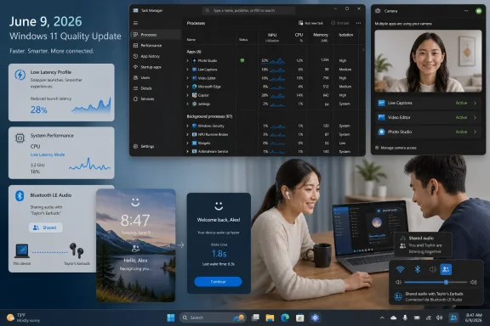Select the Processes tab in Task Manager
The image size is (490, 326).
(x=156, y=35)
